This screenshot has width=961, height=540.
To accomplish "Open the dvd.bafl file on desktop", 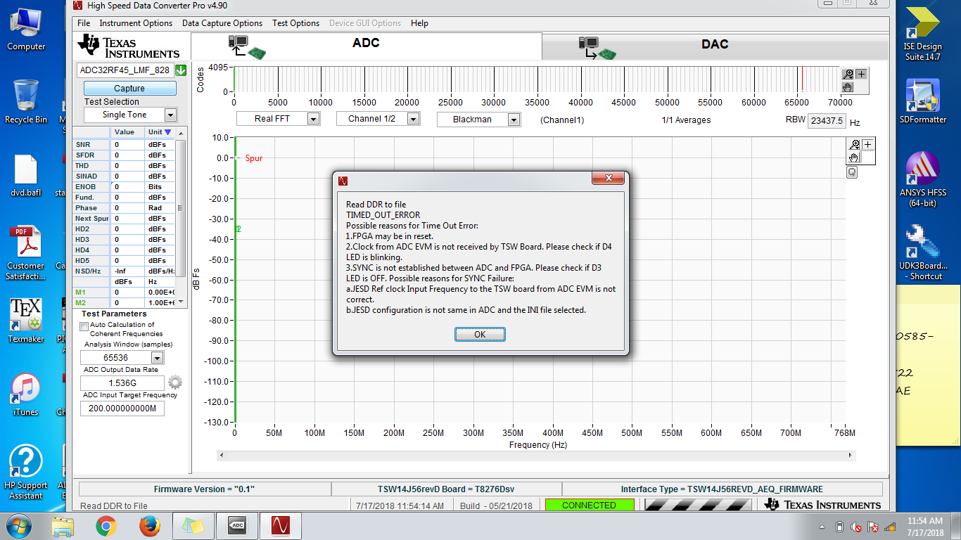I will click(26, 176).
